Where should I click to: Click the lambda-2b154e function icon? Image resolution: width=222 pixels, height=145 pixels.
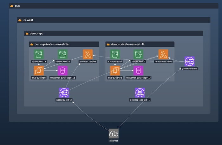click(x=88, y=54)
